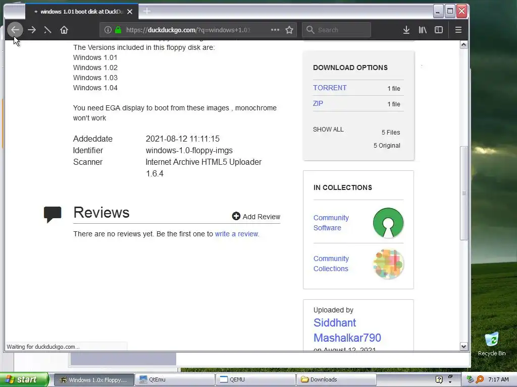Screen dimensions: 517x387
Task: Toggle the sidebar icon in toolbar
Action: pyautogui.click(x=439, y=30)
